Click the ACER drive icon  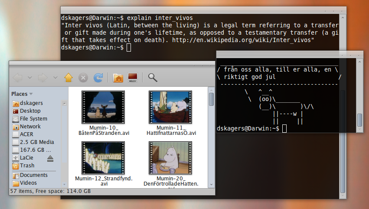click(x=16, y=134)
